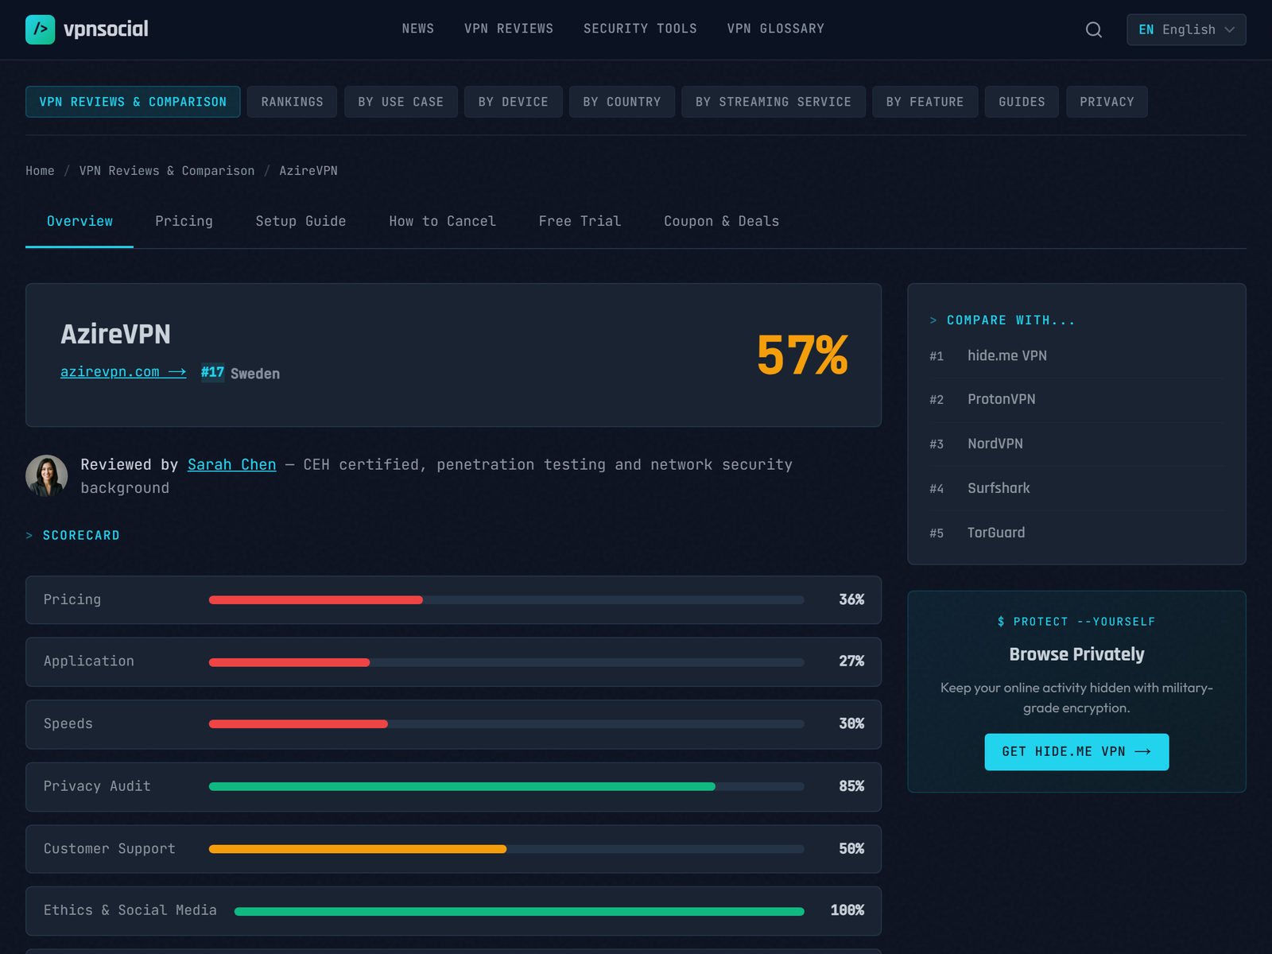1272x954 pixels.
Task: Click the 57% overall score
Action: click(802, 355)
